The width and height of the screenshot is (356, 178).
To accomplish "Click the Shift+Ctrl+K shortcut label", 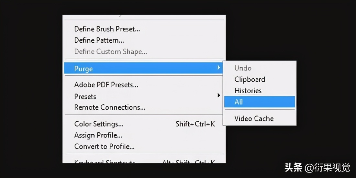I will (x=195, y=124).
